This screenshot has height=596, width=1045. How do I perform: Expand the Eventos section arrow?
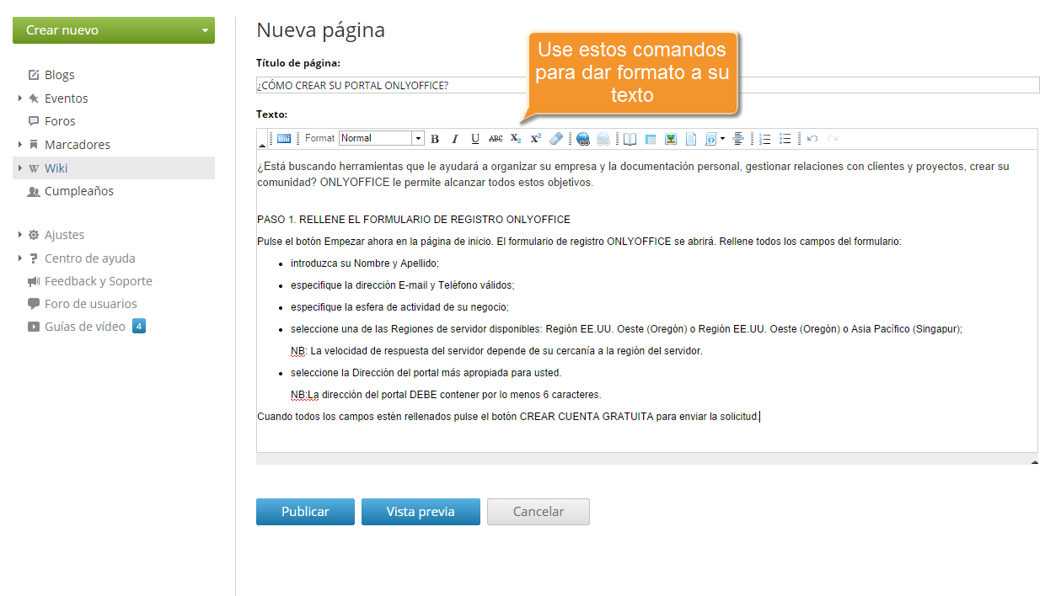[x=19, y=98]
